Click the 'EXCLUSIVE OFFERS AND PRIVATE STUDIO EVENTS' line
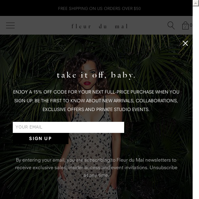Image resolution: width=199 pixels, height=199 pixels. pos(96,109)
